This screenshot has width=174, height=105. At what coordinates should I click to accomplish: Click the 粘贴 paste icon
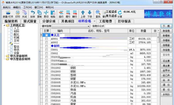[x=53, y=13]
